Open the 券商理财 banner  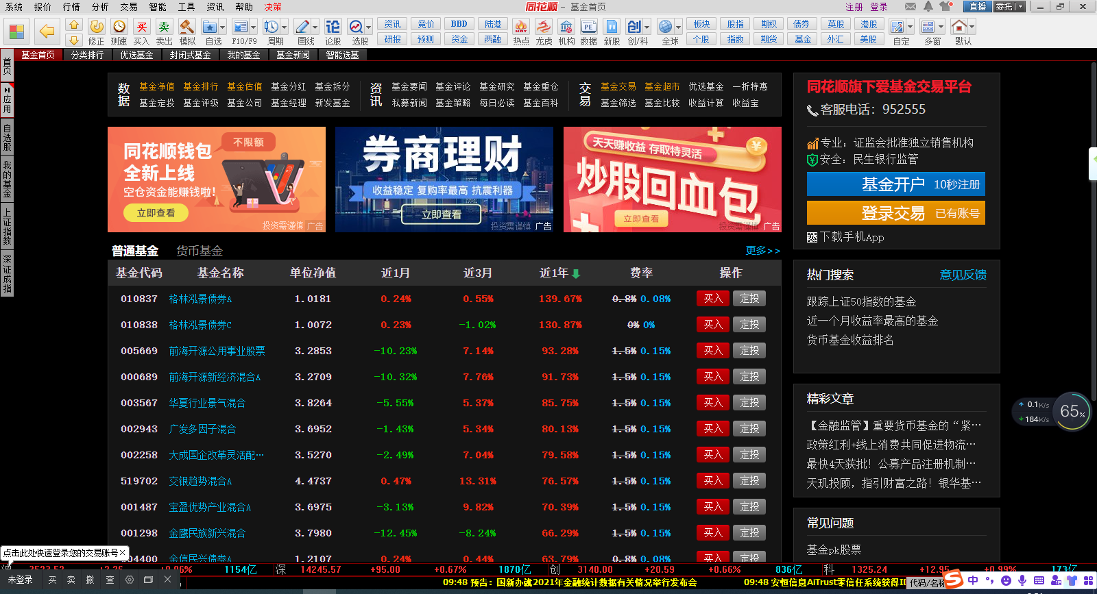[x=444, y=180]
